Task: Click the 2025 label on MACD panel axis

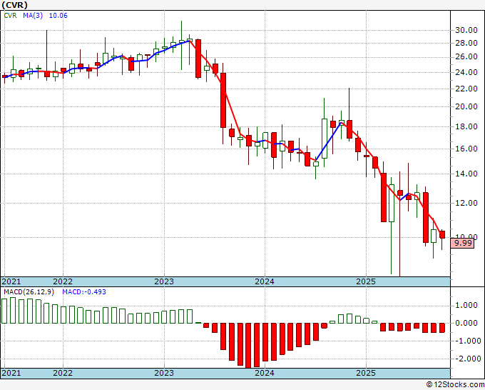Action: pyautogui.click(x=366, y=373)
